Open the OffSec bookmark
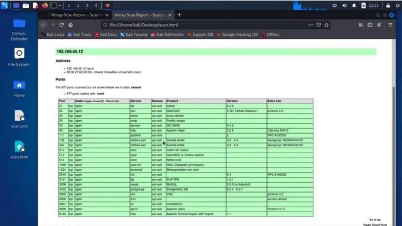 point(270,35)
